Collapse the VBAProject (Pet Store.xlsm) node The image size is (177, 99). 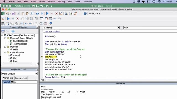click(x=2, y=35)
